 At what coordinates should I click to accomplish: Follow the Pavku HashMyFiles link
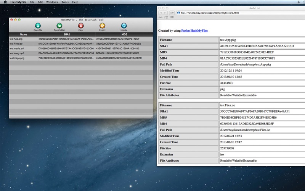click(194, 31)
